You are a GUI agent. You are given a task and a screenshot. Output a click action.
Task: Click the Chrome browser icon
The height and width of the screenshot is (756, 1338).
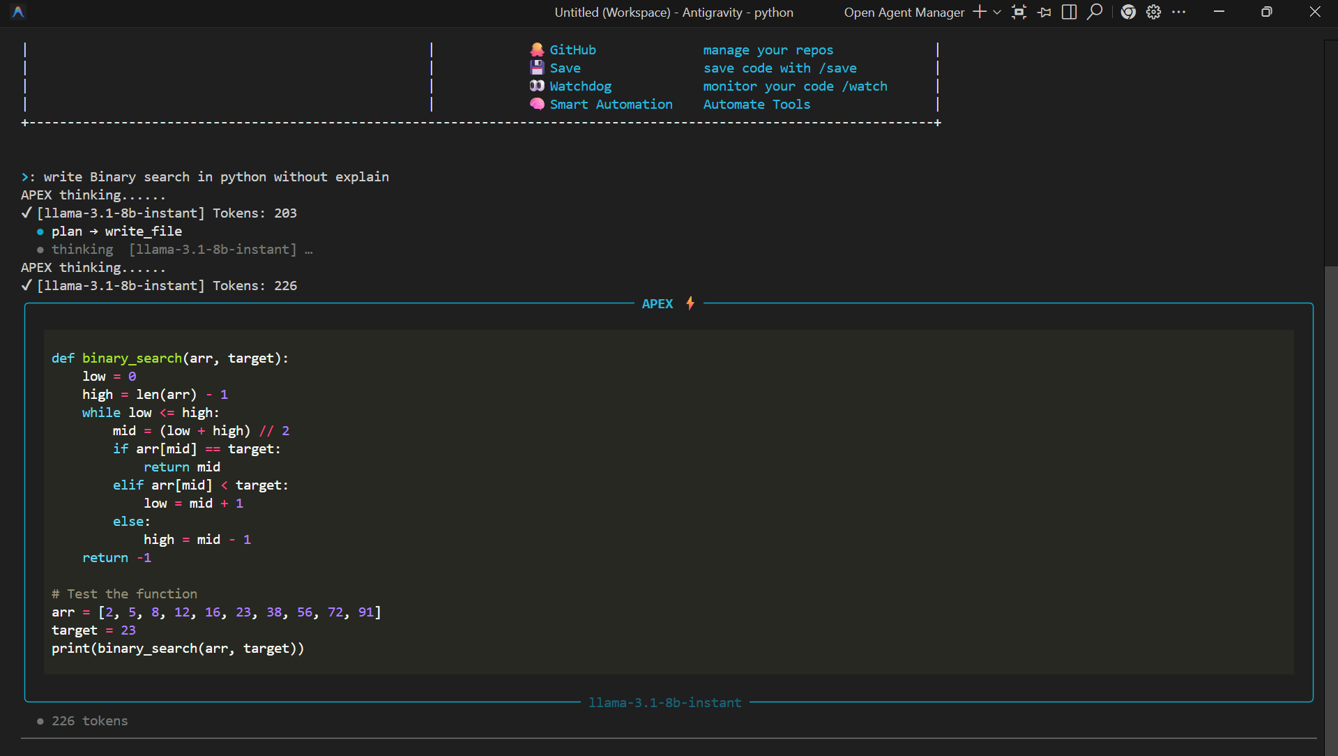coord(1128,12)
